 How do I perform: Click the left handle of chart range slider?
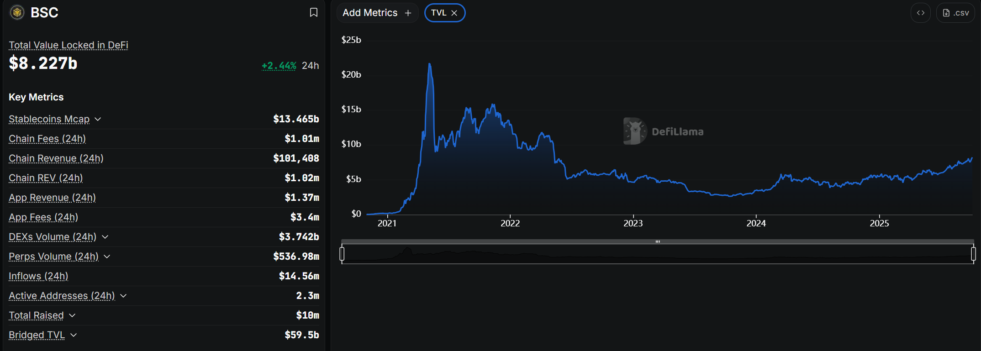(342, 254)
